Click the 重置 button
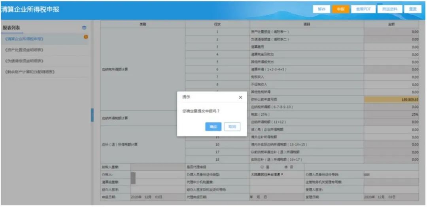The width and height of the screenshot is (427, 207). click(x=413, y=9)
